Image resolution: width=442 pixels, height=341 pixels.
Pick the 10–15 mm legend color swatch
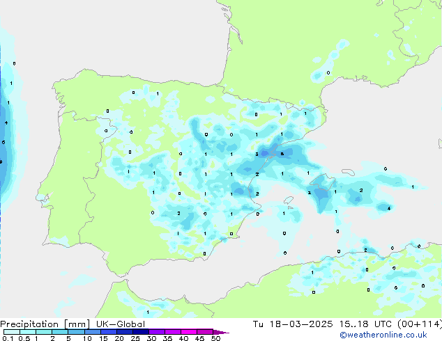92,332
